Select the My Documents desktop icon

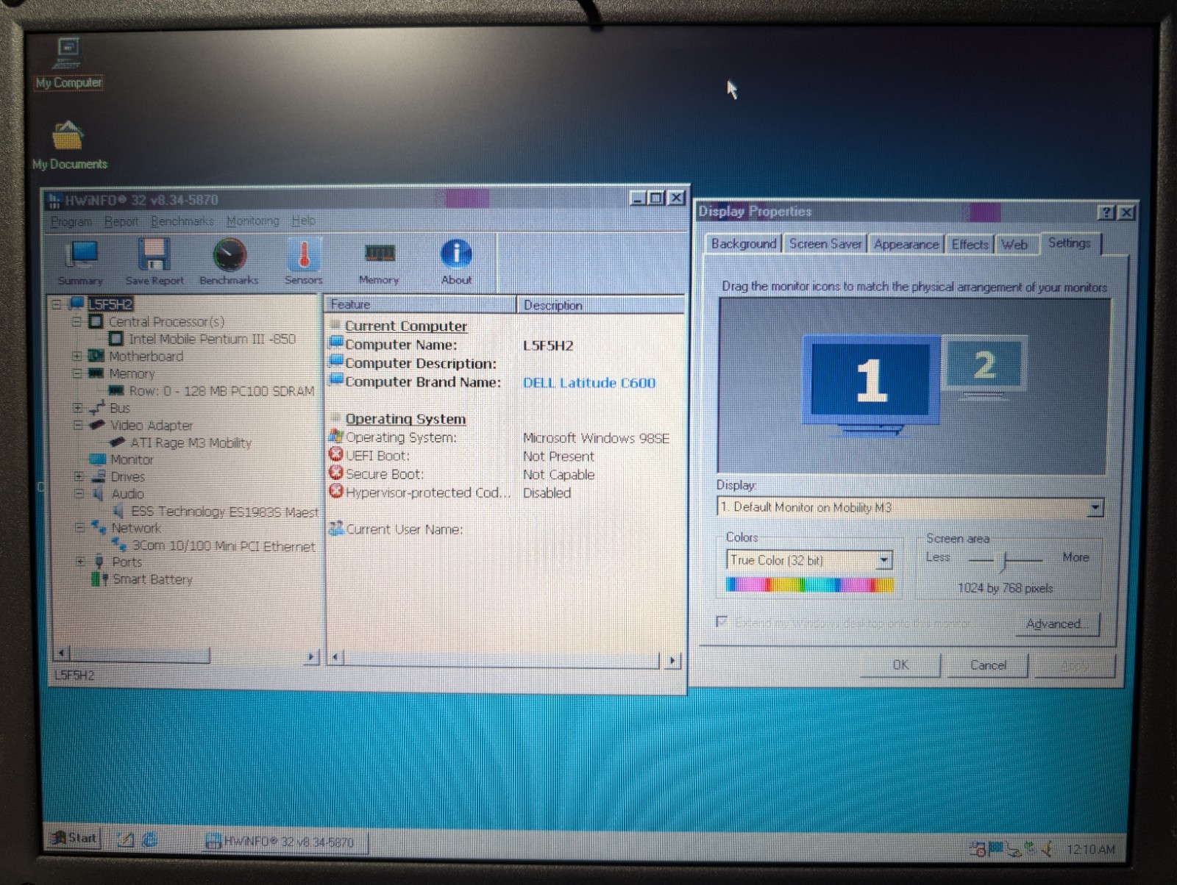pyautogui.click(x=69, y=146)
